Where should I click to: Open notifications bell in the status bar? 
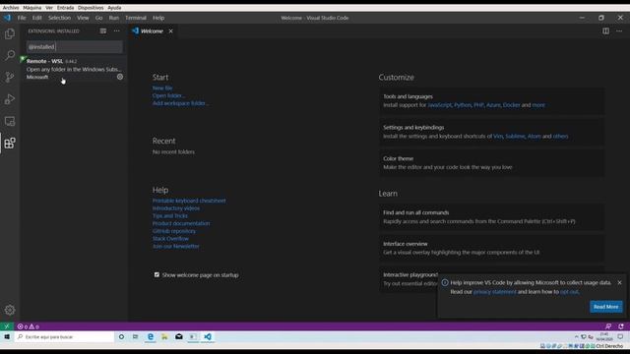coord(621,326)
